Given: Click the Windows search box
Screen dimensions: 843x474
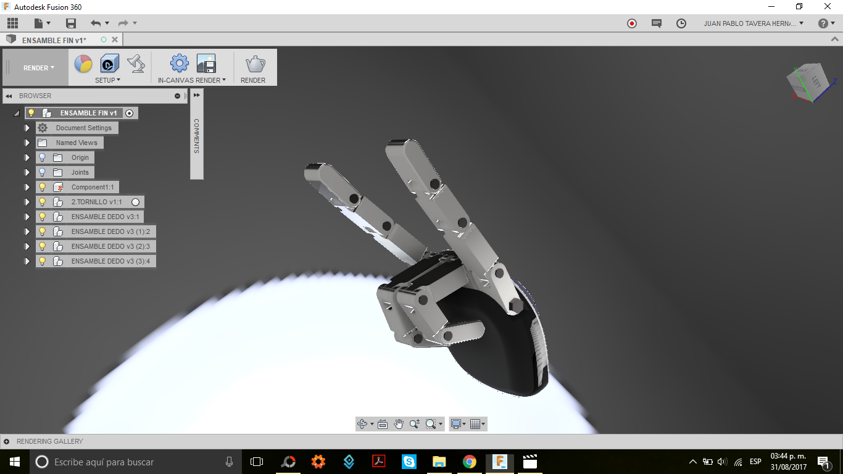Looking at the screenshot, I should pyautogui.click(x=136, y=462).
